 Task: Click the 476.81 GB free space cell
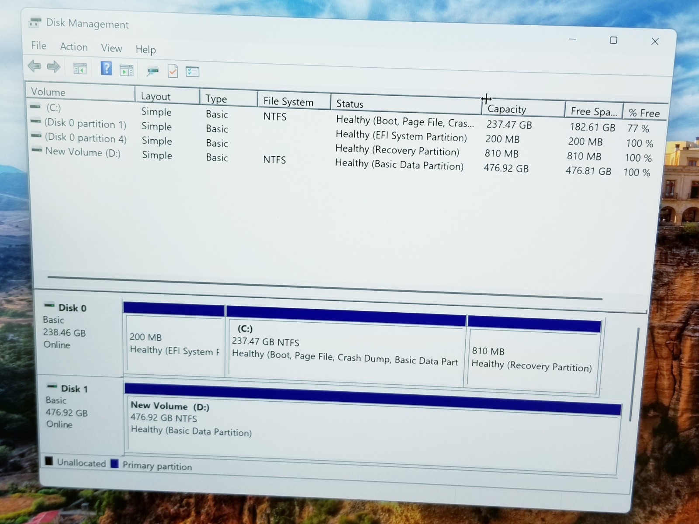pyautogui.click(x=588, y=170)
